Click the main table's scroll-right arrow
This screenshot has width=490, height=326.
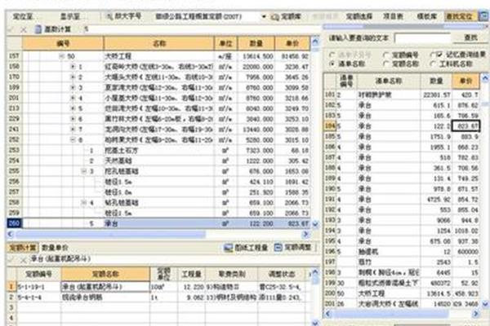(305, 234)
